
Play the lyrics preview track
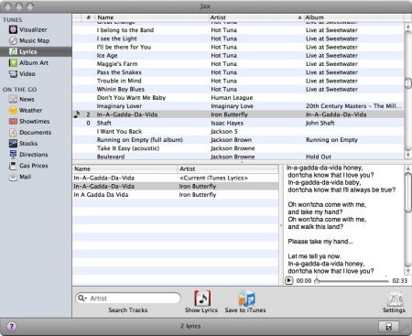pos(288,280)
